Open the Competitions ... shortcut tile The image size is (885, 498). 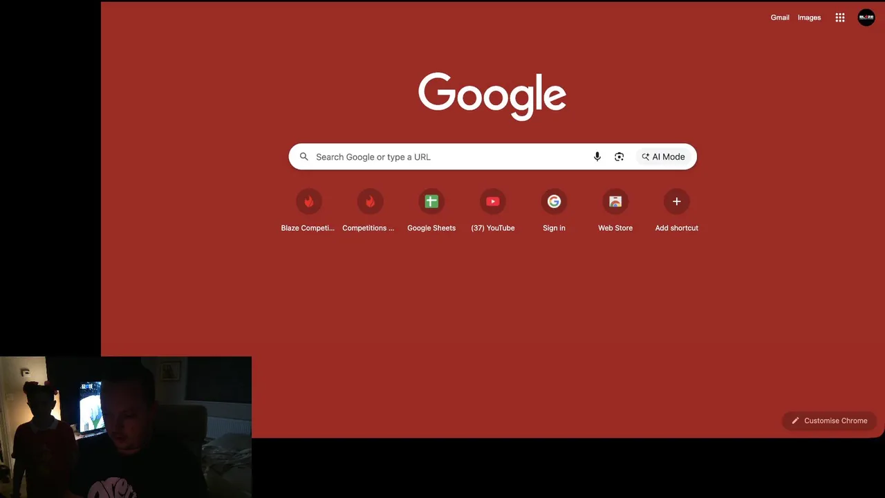[369, 210]
